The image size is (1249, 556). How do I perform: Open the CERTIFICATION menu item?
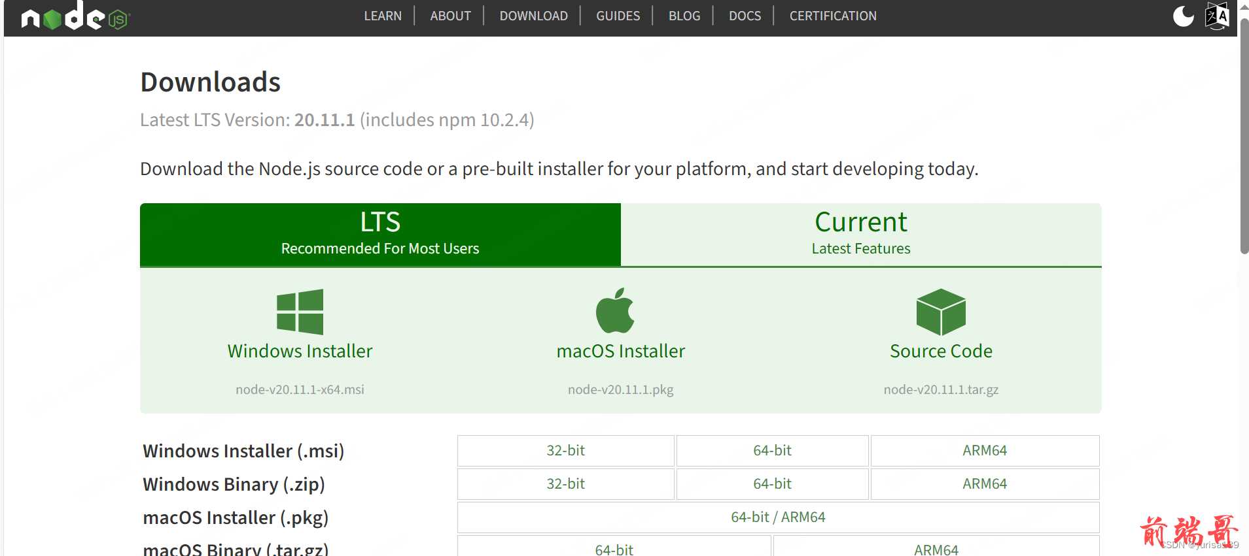(x=833, y=16)
